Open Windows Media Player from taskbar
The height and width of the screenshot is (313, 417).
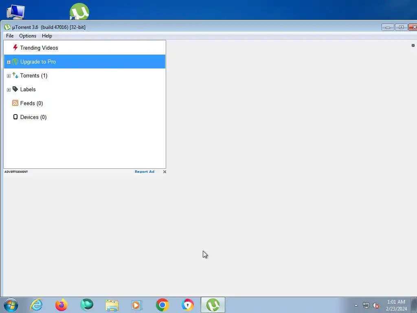pos(137,305)
